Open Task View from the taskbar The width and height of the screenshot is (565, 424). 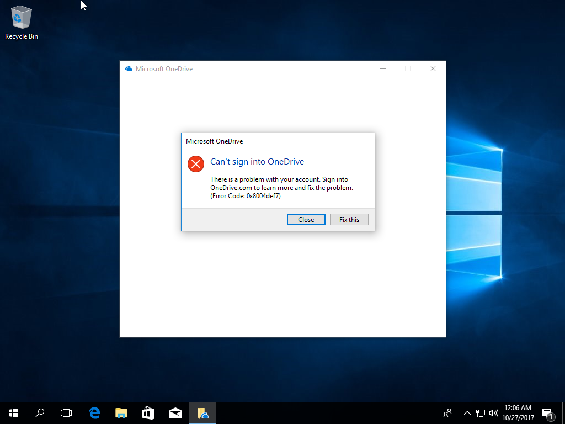[x=66, y=413]
